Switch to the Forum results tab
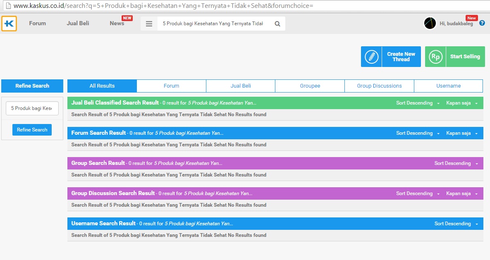490x260 pixels. pos(171,86)
